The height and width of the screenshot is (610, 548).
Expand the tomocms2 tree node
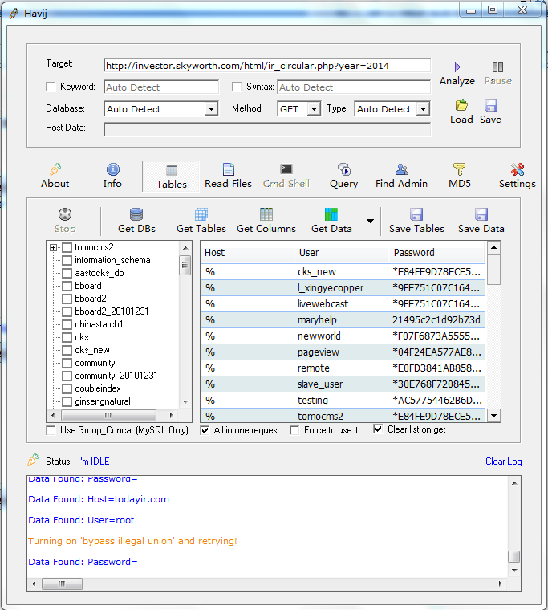53,247
